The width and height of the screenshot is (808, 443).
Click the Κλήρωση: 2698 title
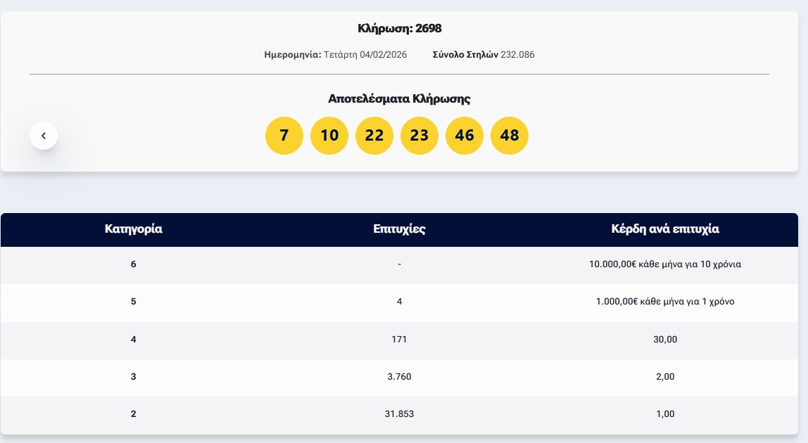(399, 29)
